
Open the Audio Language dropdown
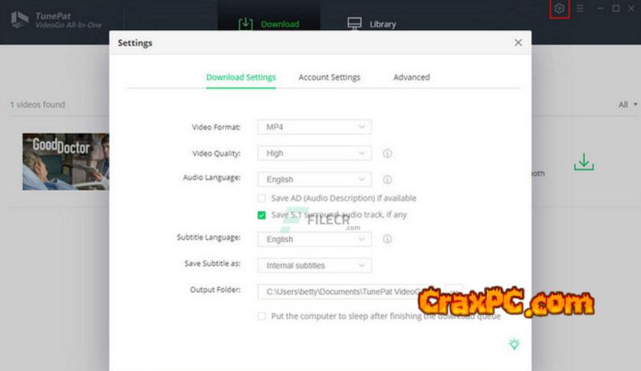314,179
